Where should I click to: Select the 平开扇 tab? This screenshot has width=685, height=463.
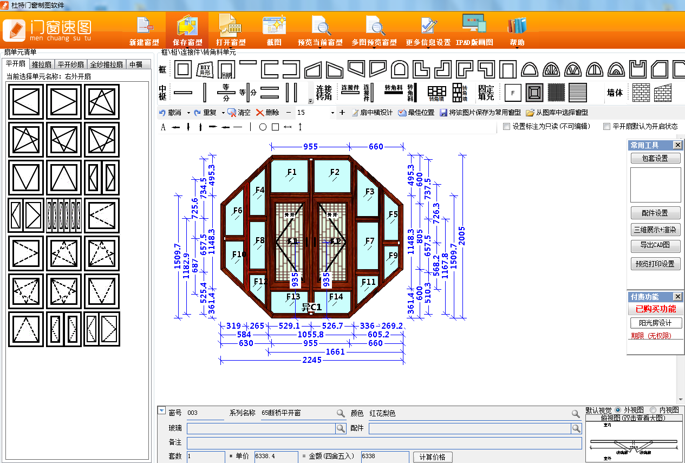(16, 64)
